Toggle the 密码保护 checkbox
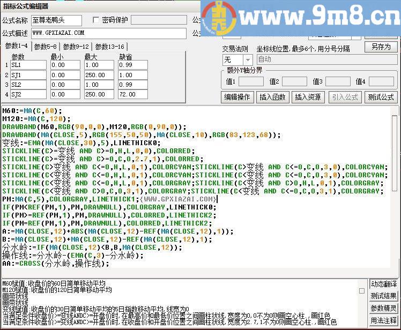This screenshot has height=330, width=401. tap(96, 20)
